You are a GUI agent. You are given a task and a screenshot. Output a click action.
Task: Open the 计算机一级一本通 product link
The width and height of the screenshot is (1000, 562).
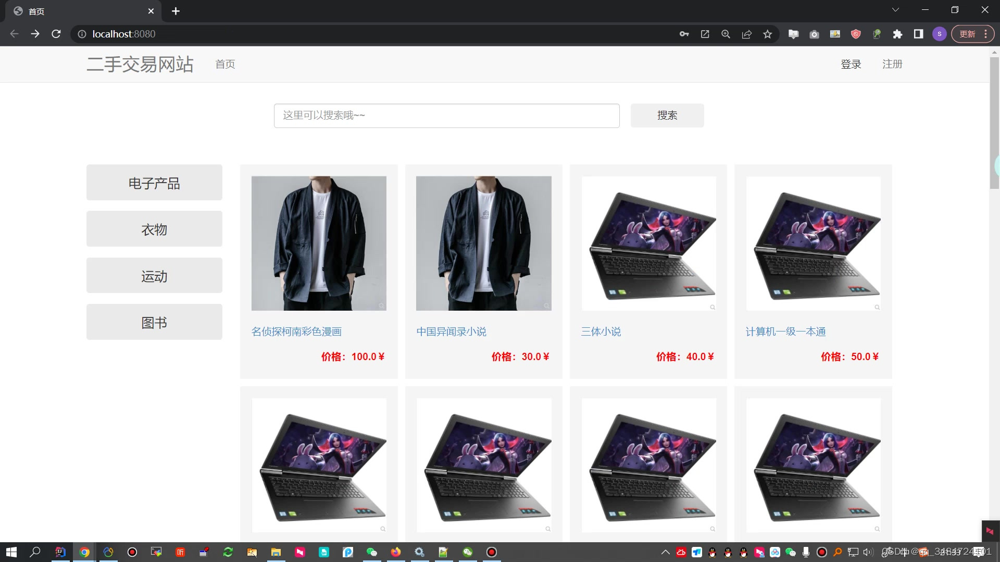point(785,331)
